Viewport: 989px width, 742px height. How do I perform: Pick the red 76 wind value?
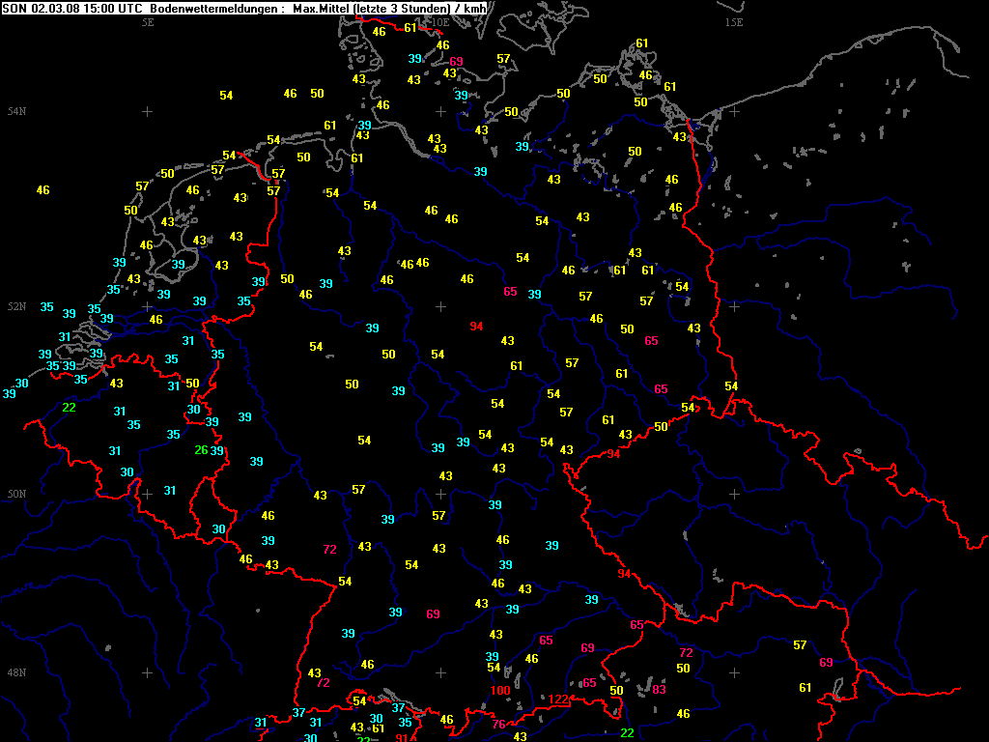point(499,725)
